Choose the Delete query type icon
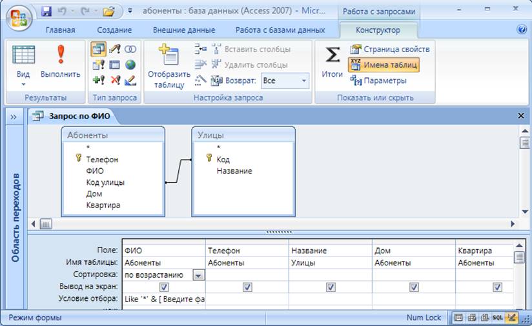 115,81
